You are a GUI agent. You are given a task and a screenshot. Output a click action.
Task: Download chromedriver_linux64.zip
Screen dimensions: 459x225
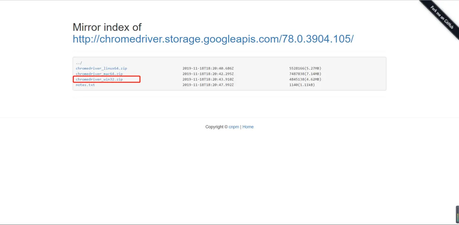click(x=101, y=68)
